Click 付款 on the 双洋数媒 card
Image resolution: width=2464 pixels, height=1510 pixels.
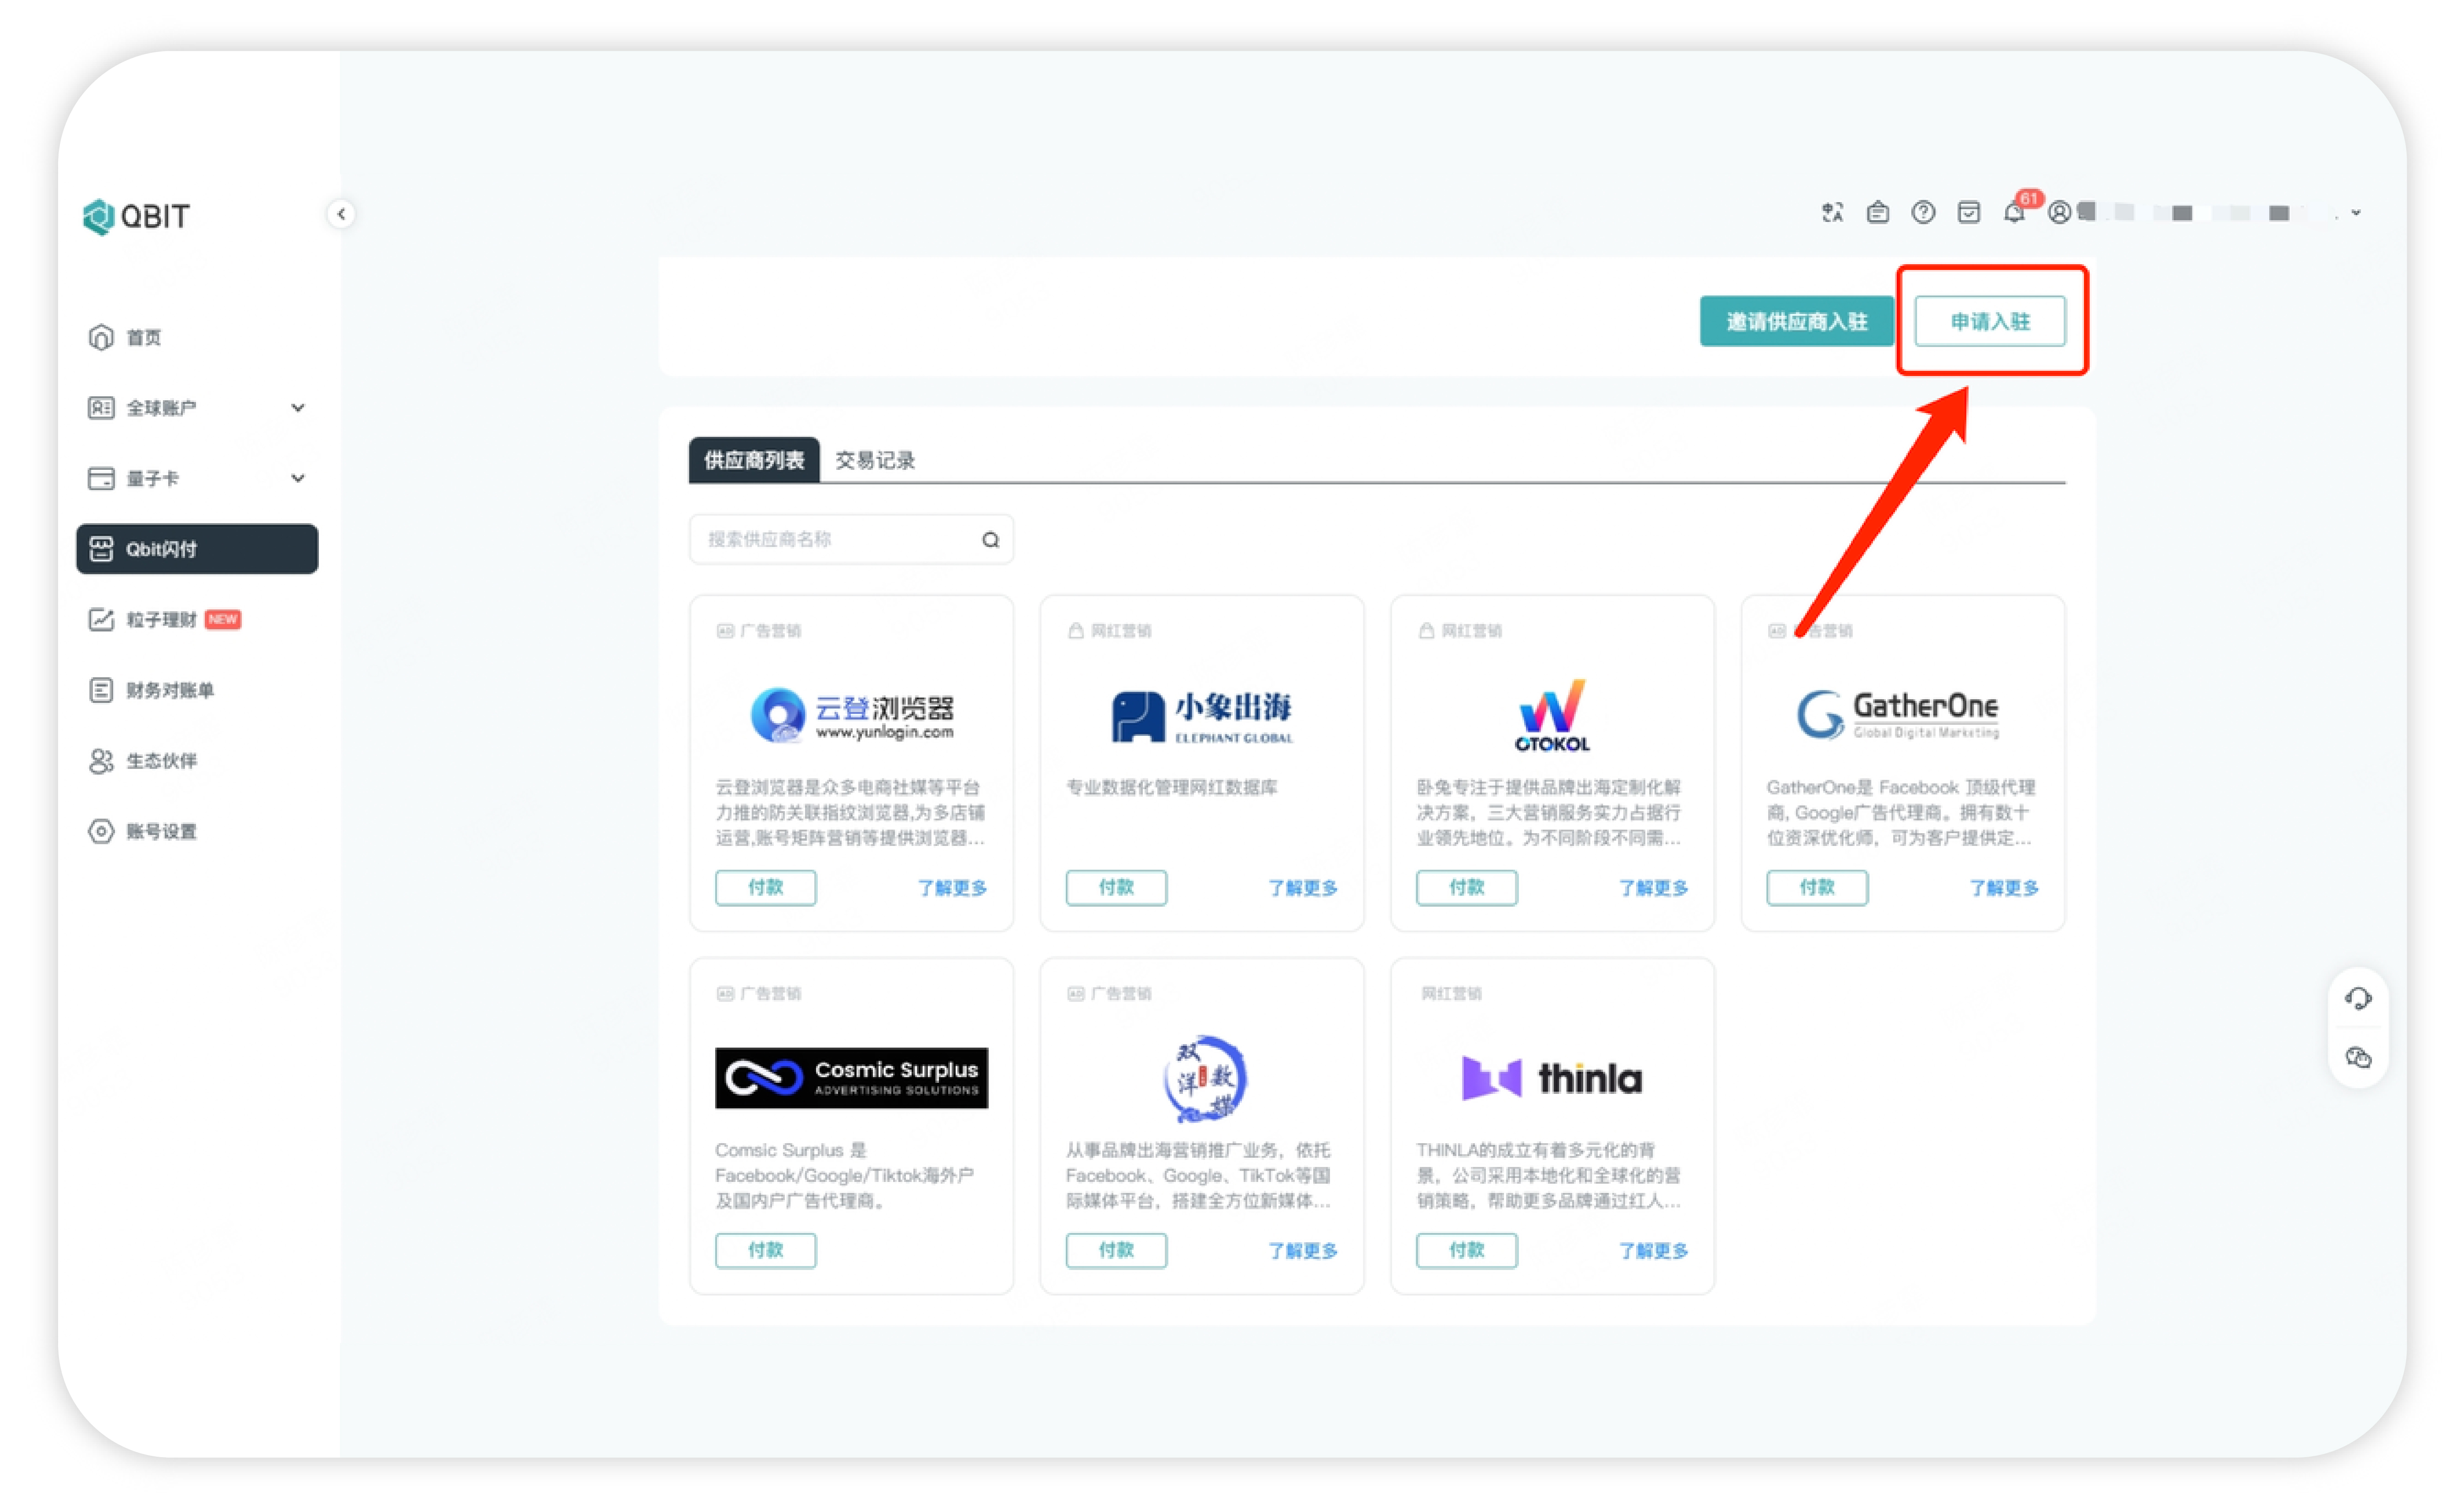pos(1116,1251)
